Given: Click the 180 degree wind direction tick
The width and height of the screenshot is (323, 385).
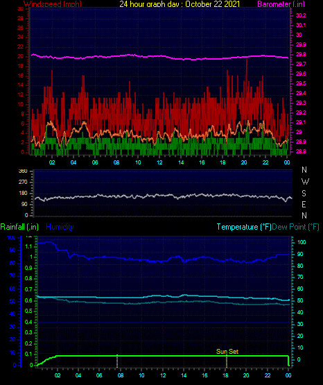Looking at the screenshot, I should [23, 194].
